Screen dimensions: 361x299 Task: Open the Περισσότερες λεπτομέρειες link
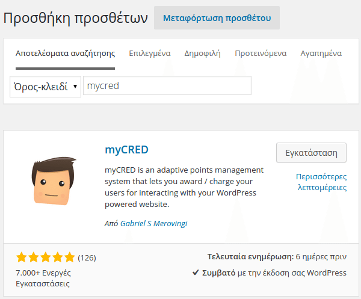[321, 182]
